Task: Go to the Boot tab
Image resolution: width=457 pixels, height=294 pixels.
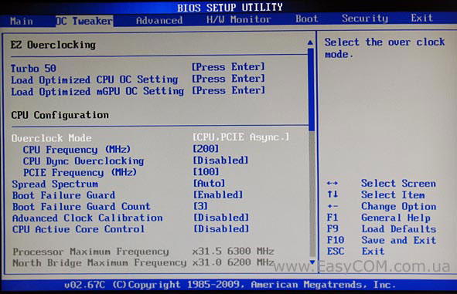Action: pos(307,19)
